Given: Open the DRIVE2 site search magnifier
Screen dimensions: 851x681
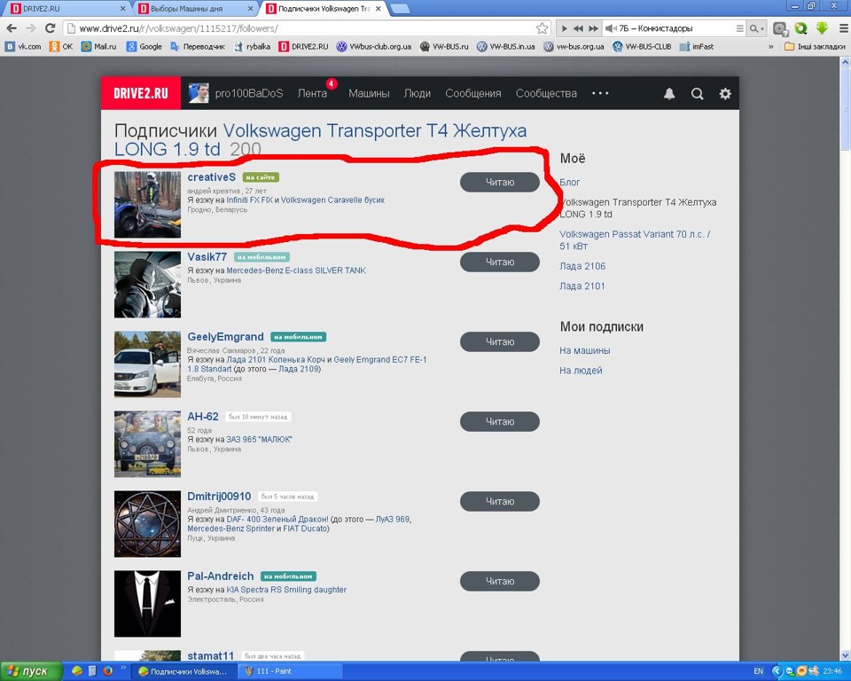Looking at the screenshot, I should tap(698, 94).
